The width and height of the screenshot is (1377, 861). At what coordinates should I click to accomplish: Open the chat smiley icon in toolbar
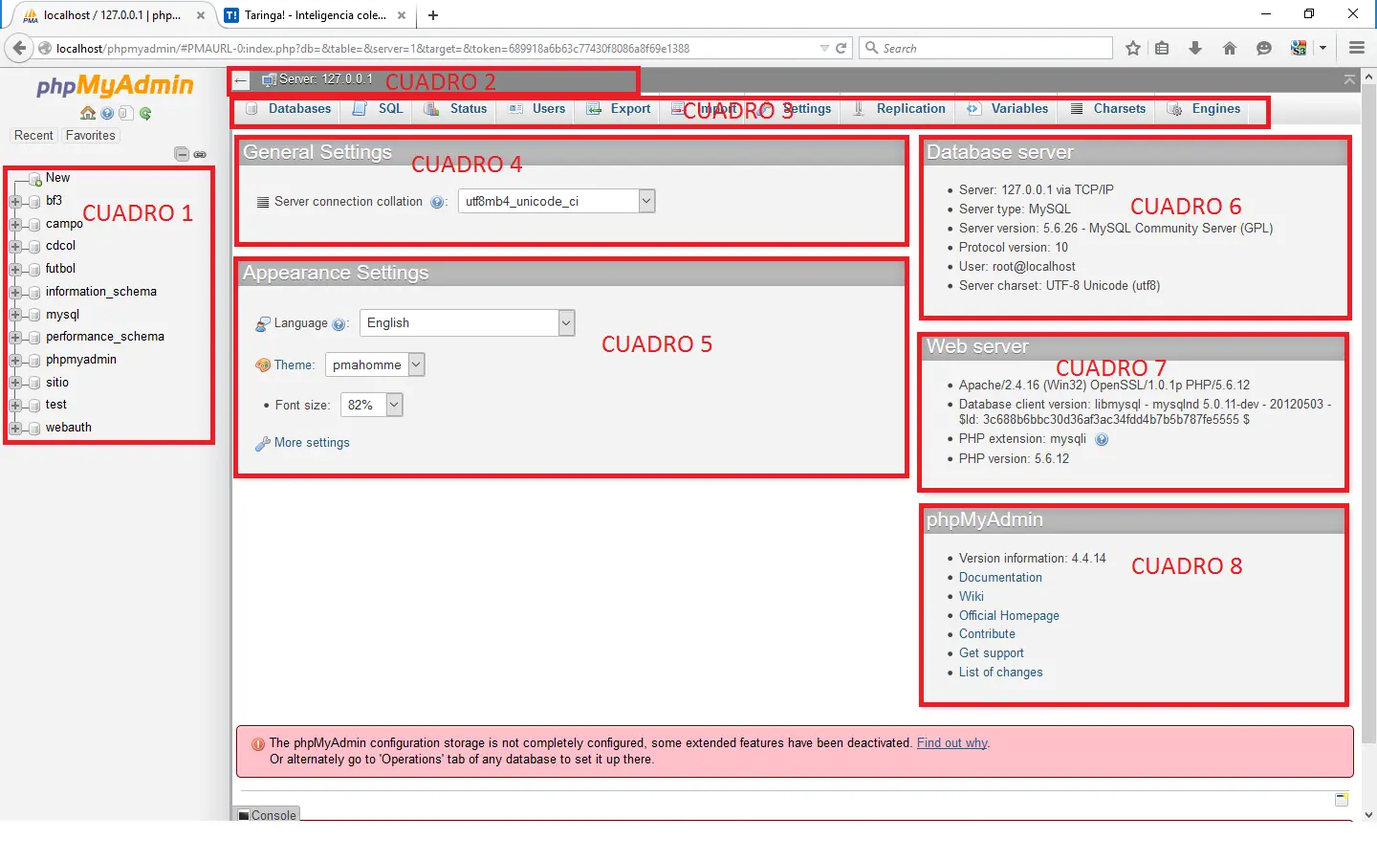[x=1264, y=48]
